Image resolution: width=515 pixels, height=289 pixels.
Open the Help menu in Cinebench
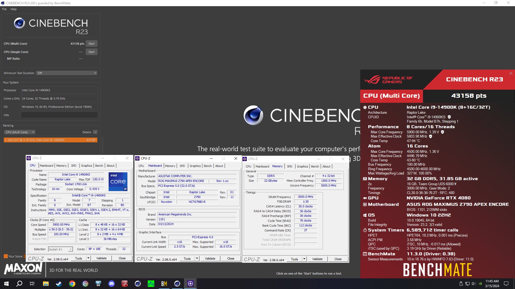click(13, 9)
